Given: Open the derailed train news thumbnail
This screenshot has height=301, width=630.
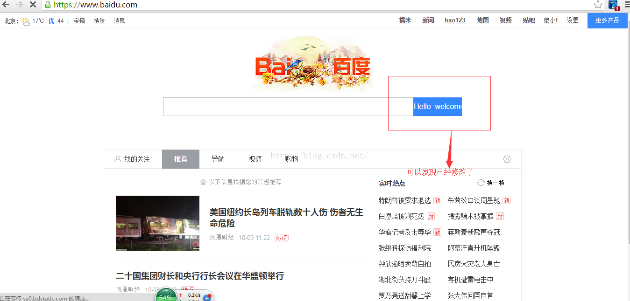Looking at the screenshot, I should [x=157, y=223].
